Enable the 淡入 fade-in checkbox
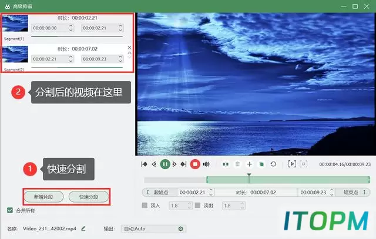376x239 pixels. pyautogui.click(x=145, y=206)
